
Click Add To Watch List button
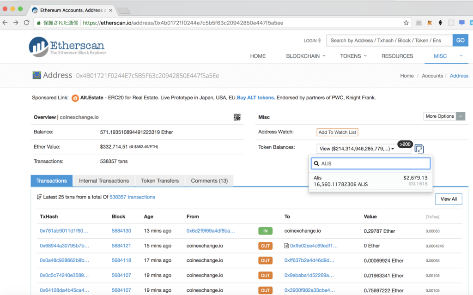[337, 132]
